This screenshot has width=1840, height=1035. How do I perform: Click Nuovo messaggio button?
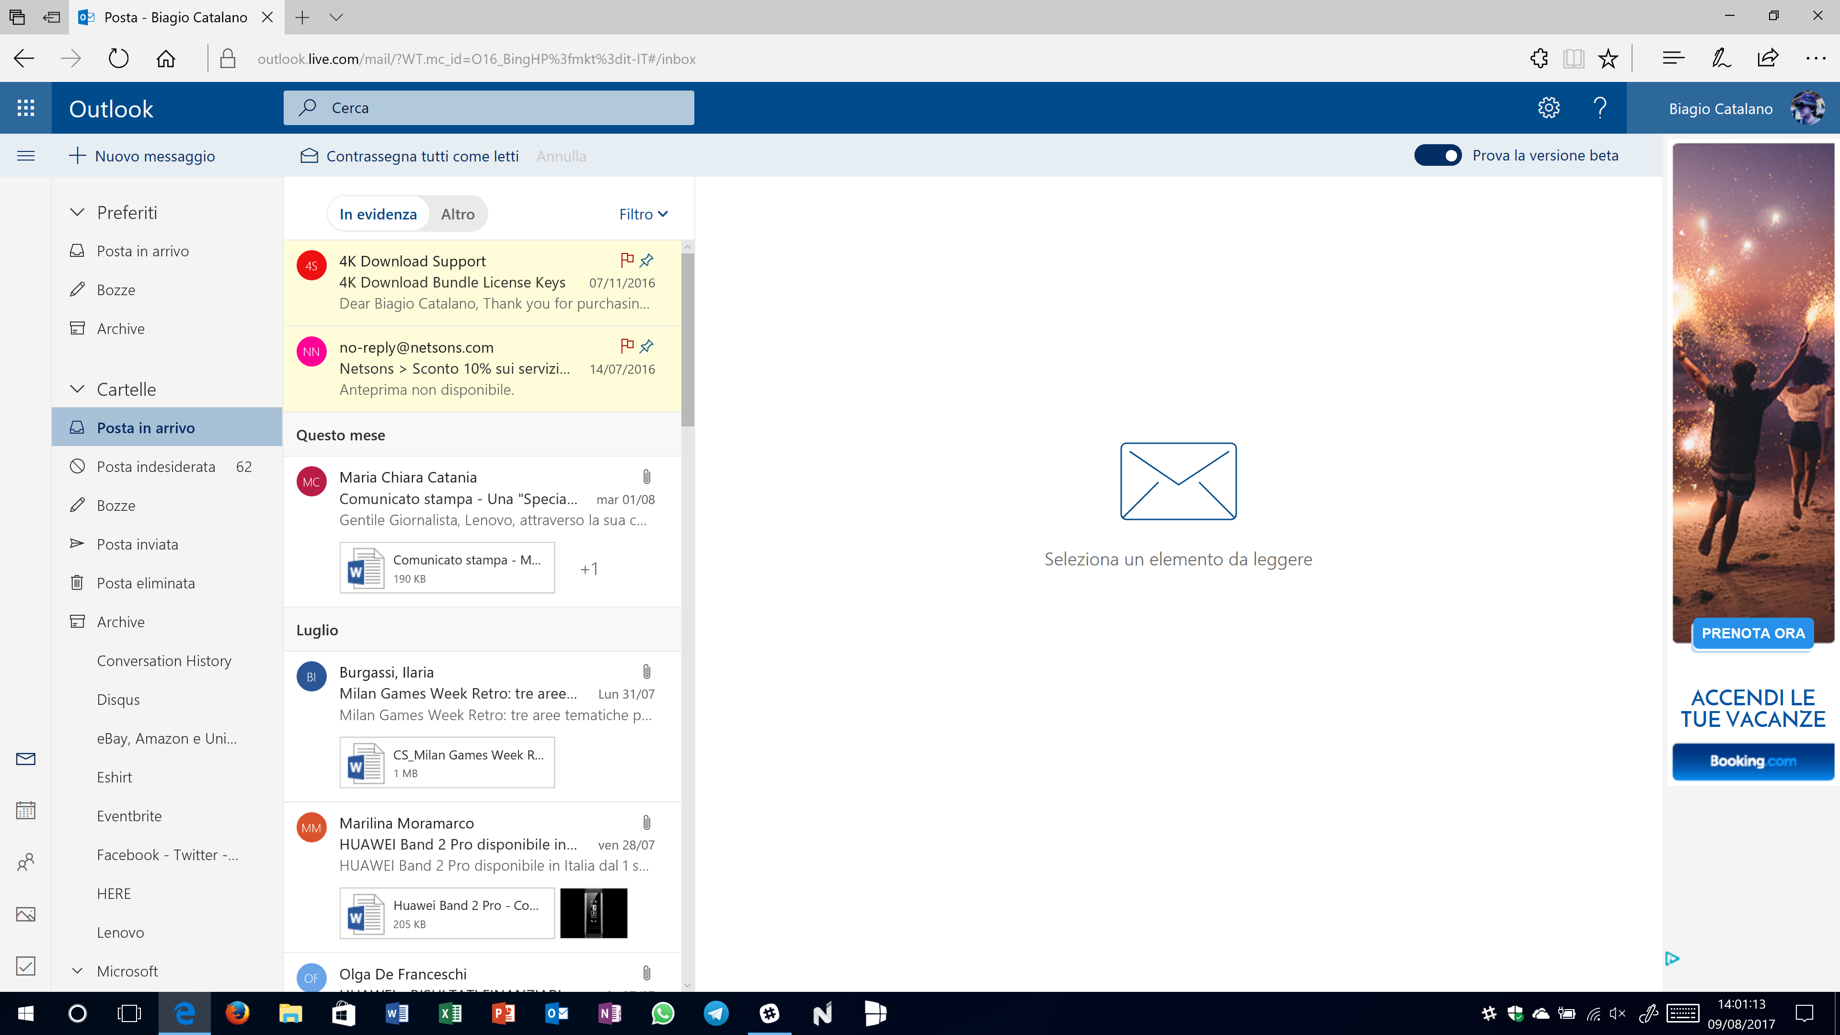(141, 156)
